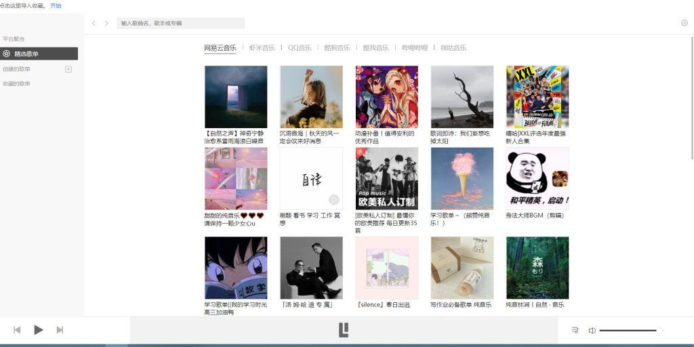Switch to 虾米音乐 tab
Image resolution: width=694 pixels, height=347 pixels.
pos(262,48)
